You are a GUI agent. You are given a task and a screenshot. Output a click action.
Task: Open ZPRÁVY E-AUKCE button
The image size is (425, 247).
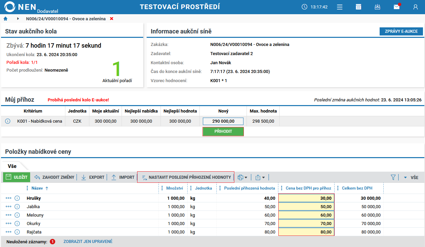click(x=401, y=31)
